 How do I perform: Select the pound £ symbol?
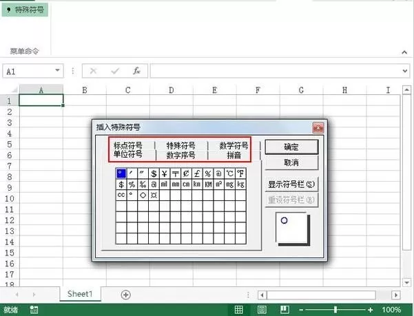(197, 173)
